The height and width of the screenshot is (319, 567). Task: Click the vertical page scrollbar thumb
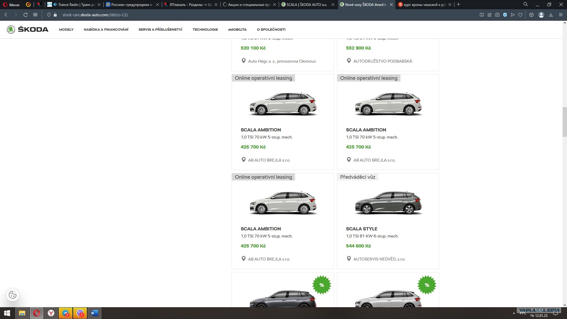pos(565,122)
